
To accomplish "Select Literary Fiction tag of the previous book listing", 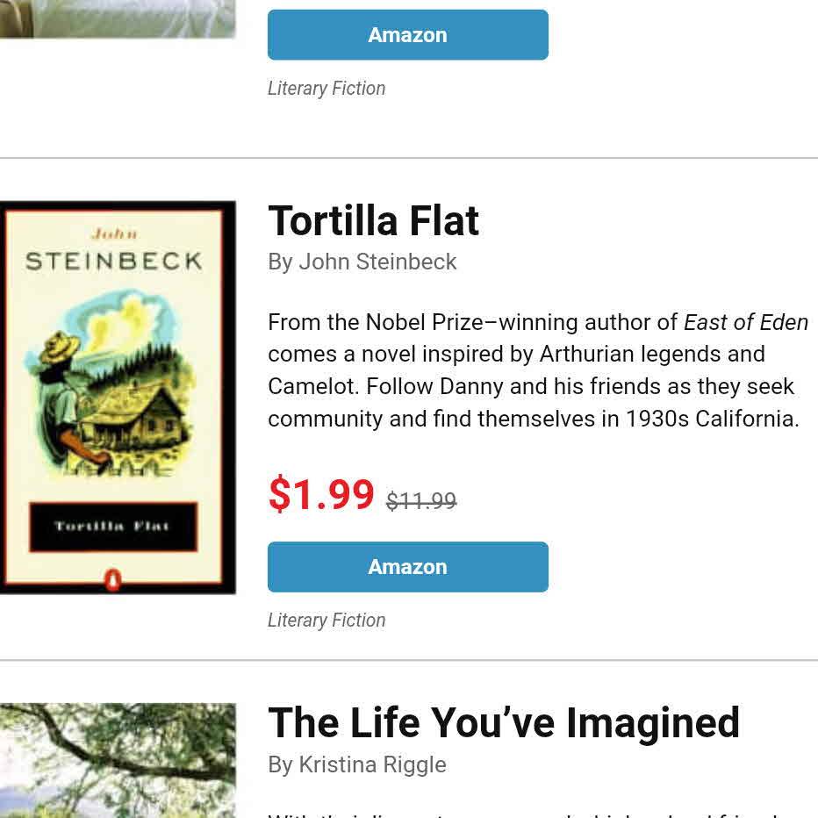I will pos(326,89).
